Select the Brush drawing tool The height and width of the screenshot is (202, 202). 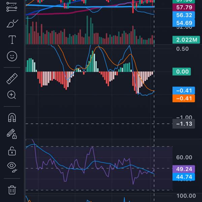pyautogui.click(x=12, y=23)
